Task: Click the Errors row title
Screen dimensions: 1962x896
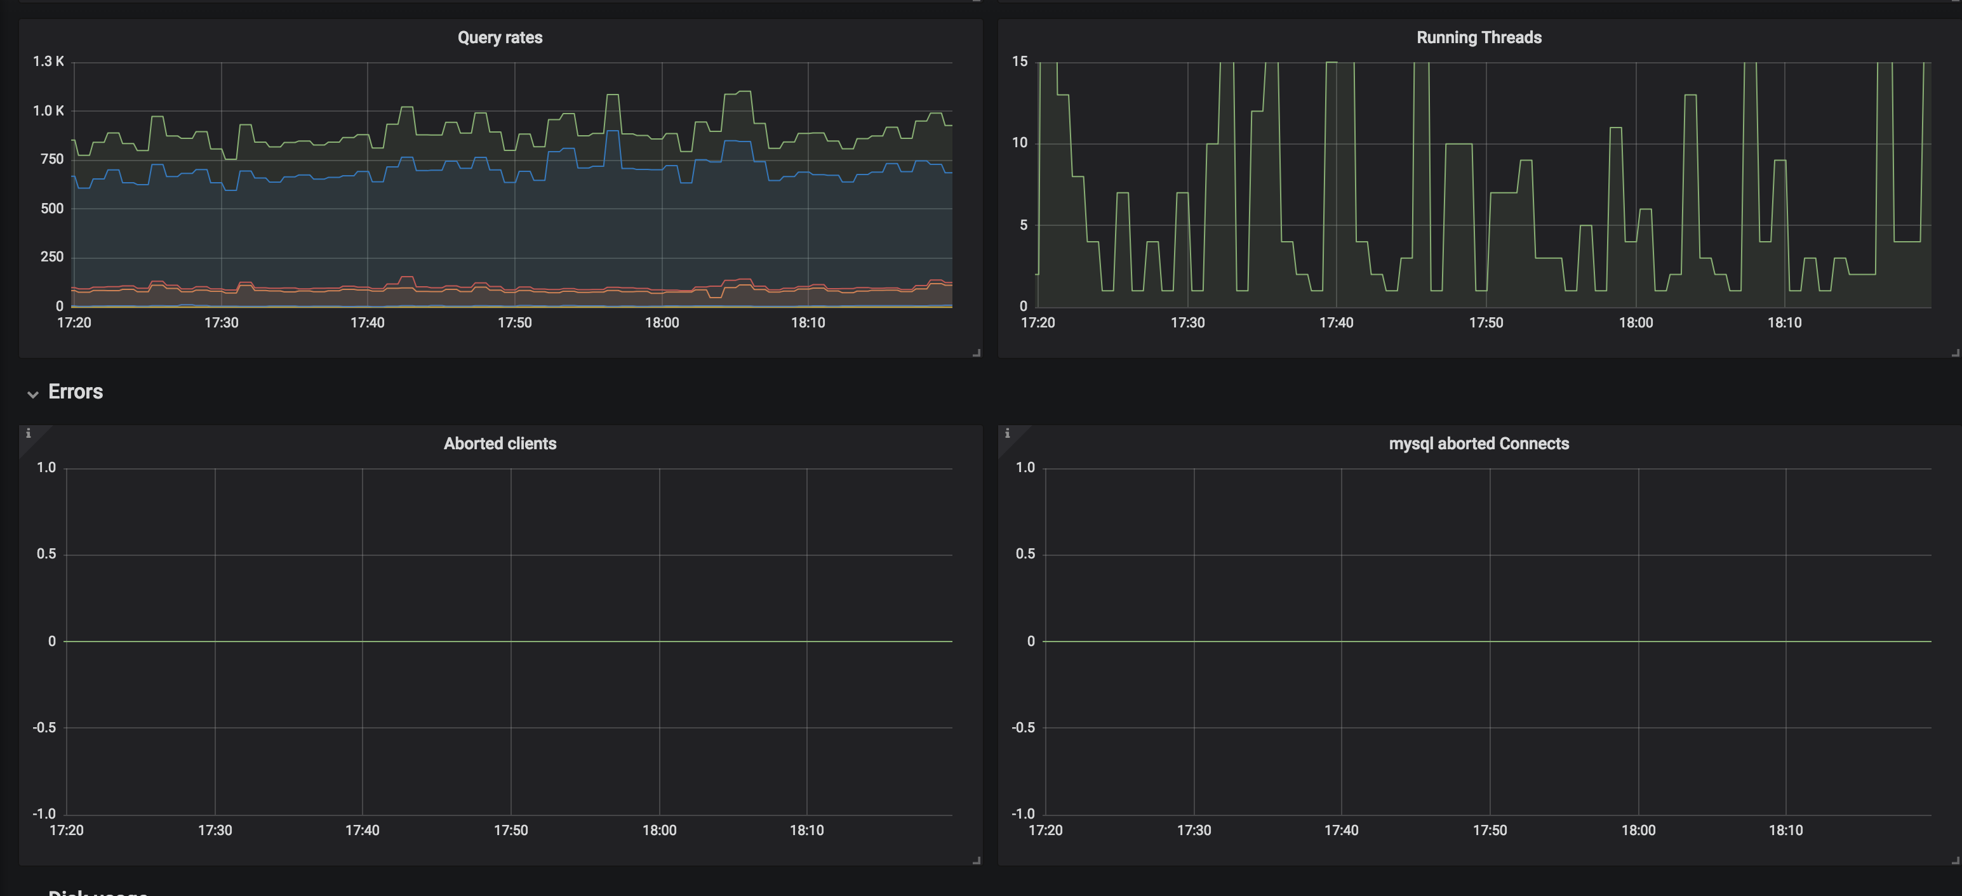Action: click(76, 392)
